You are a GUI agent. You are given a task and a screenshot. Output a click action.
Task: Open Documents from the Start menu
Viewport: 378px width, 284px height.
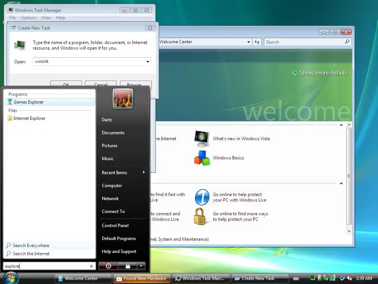(x=113, y=133)
